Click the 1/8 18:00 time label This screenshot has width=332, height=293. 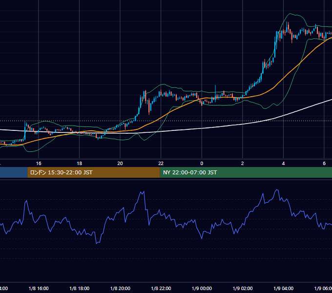point(80,288)
